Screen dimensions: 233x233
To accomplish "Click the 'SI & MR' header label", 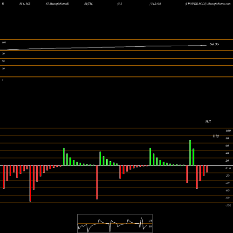I will (25, 4).
